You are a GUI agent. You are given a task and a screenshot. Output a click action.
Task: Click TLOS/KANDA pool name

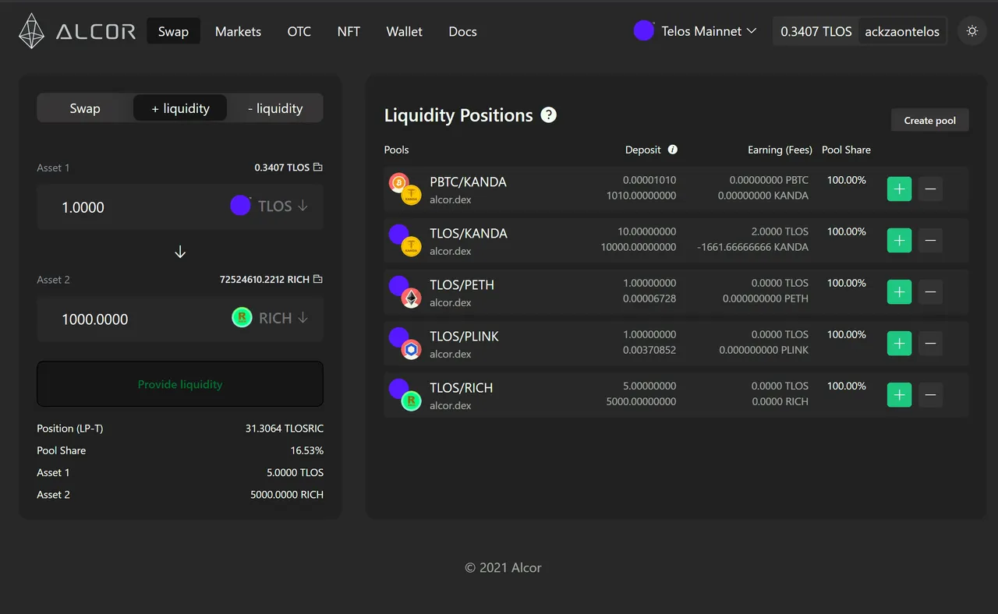468,233
